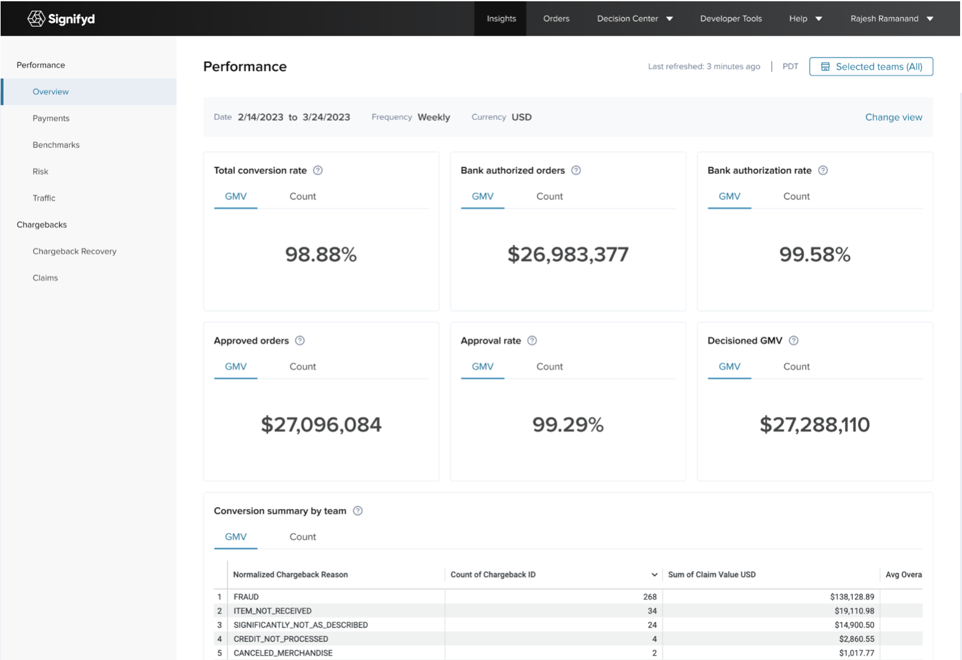Expand the Help menu arrow
This screenshot has width=962, height=660.
(819, 19)
